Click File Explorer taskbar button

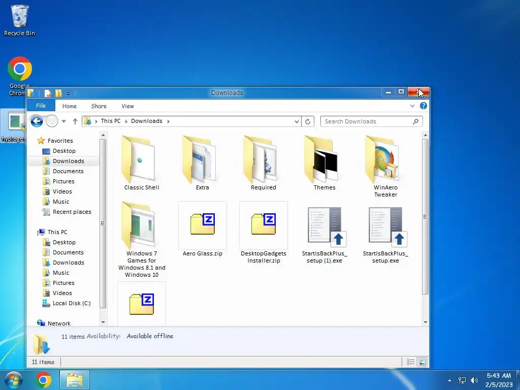coord(75,380)
